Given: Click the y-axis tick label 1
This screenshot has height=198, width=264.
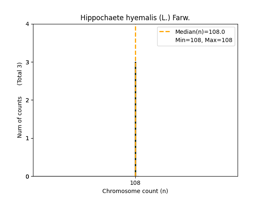Looking at the screenshot, I should point(27,138).
